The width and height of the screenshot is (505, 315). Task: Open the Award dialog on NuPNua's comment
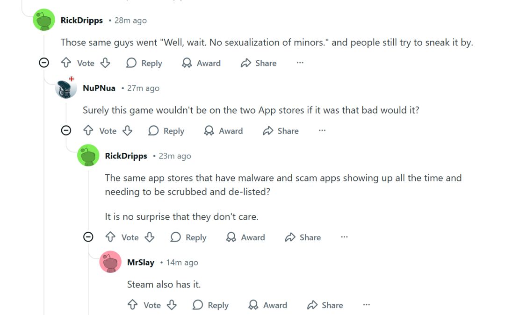coord(223,131)
